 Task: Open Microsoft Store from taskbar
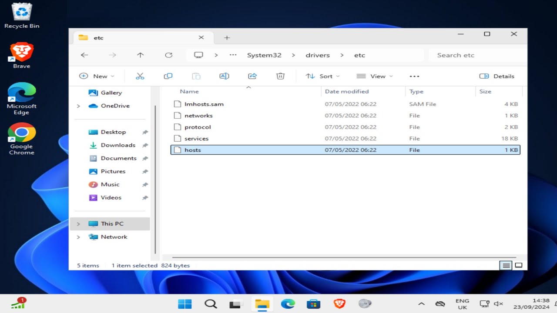point(313,304)
